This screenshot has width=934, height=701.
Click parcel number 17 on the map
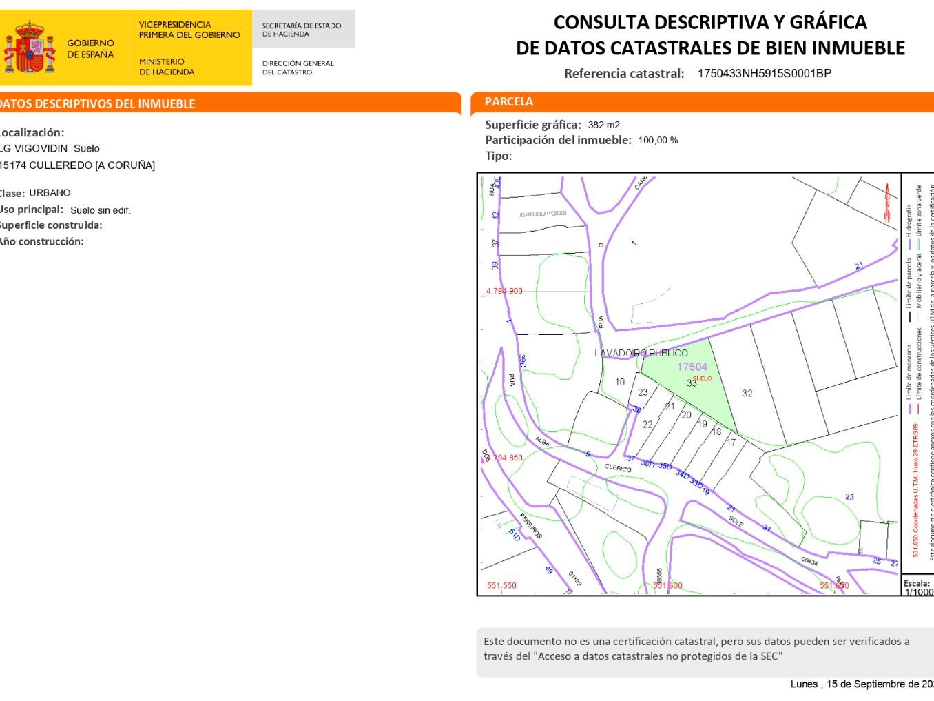[x=731, y=443]
